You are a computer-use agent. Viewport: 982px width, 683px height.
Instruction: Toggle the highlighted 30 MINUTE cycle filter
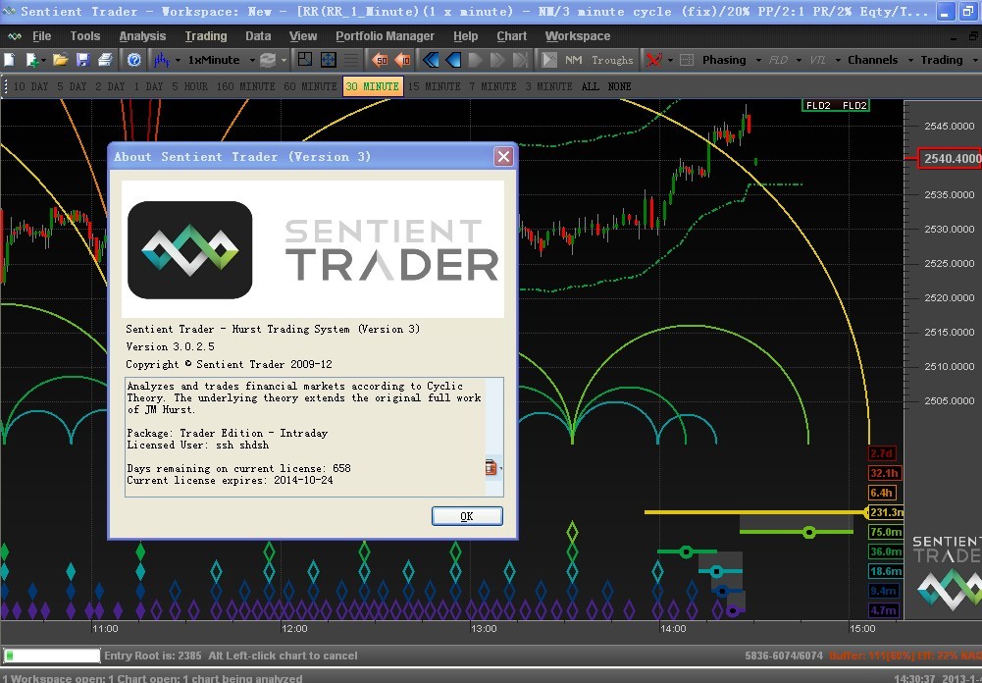pos(373,86)
